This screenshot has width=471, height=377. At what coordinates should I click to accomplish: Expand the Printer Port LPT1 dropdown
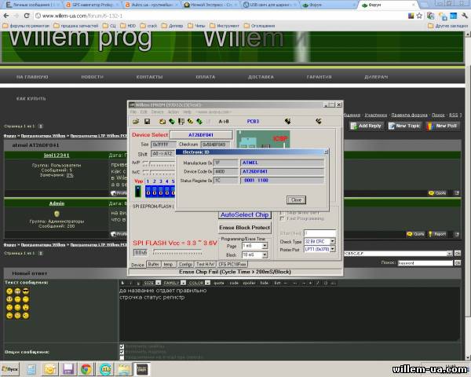[x=320, y=248]
